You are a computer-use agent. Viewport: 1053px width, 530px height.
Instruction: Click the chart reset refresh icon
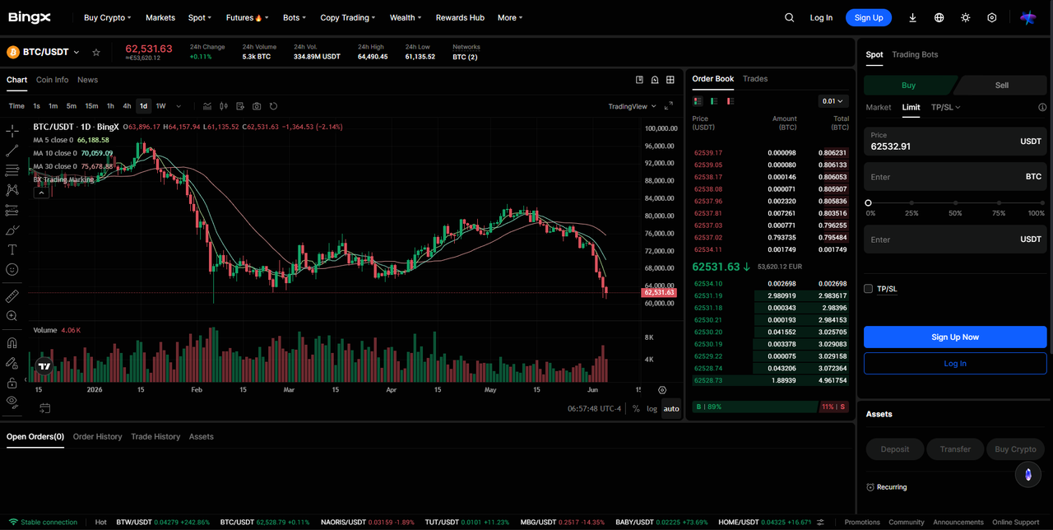(273, 106)
